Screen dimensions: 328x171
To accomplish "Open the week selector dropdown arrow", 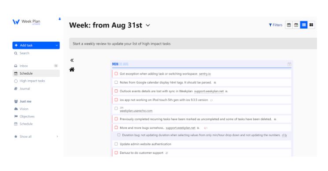I will tap(148, 25).
